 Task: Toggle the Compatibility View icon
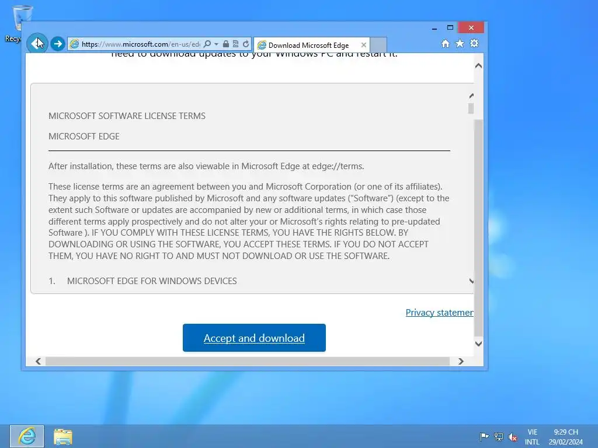point(236,44)
